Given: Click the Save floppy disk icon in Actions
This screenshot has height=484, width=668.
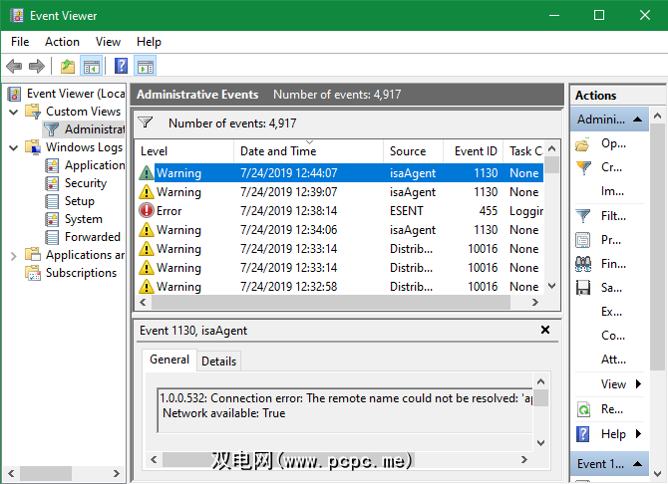Looking at the screenshot, I should [x=583, y=288].
